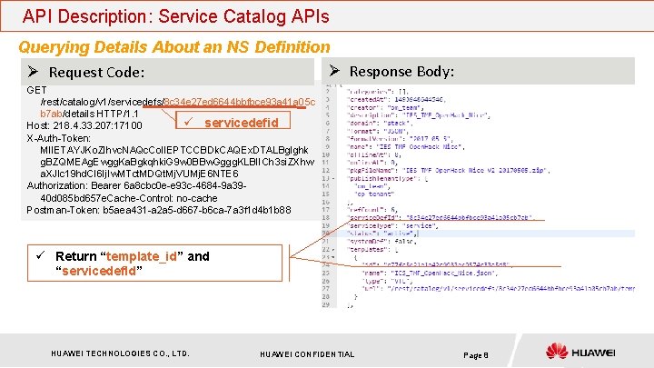This screenshot has width=654, height=368.
Task: Click the 'HUAWEI CONFIDENTIAL' footer text
Action: pyautogui.click(x=307, y=354)
